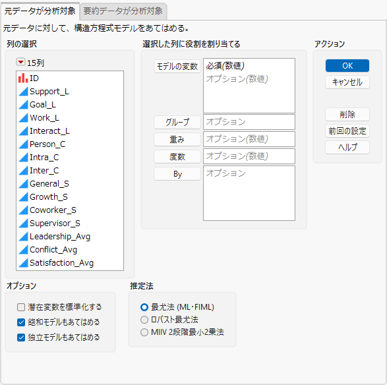Screen dimensions: 387x385
Task: Select Supervisor_S column name
Action: 55,223
